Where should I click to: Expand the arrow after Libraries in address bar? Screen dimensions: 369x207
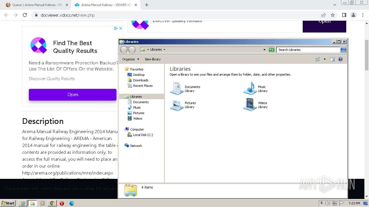(x=164, y=49)
